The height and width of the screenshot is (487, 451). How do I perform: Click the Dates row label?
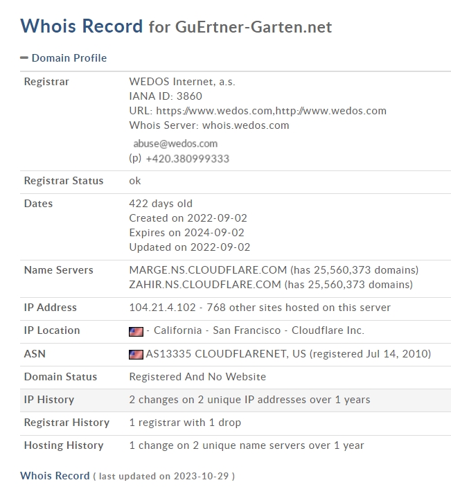pyautogui.click(x=38, y=204)
